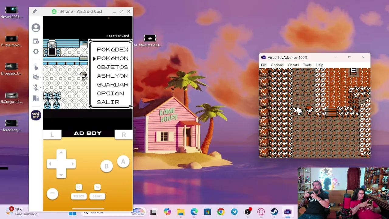Select the Hostel.2005 desktop video file
The image size is (389, 219).
click(12, 12)
